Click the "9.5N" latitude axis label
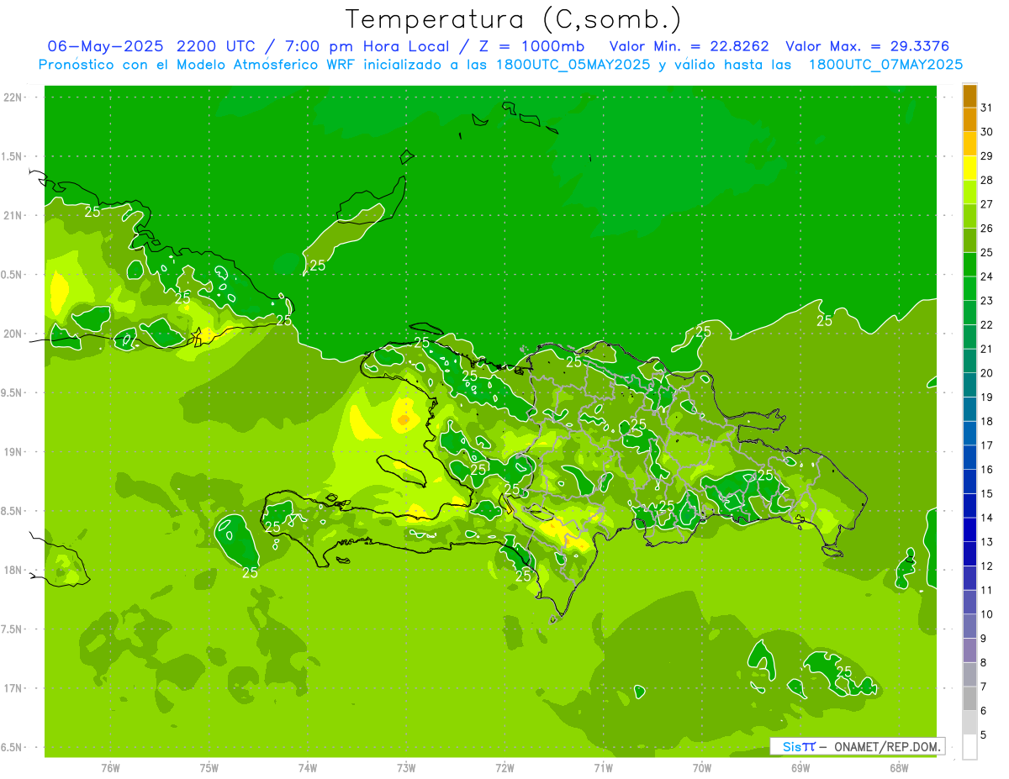 [x=13, y=392]
